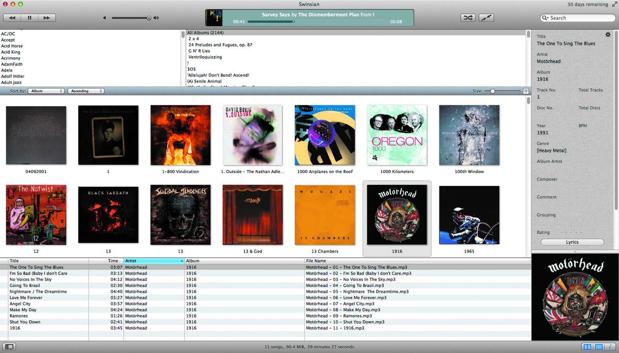Select the 1-800 Vindication album cover
The image size is (619, 353).
coord(181,135)
